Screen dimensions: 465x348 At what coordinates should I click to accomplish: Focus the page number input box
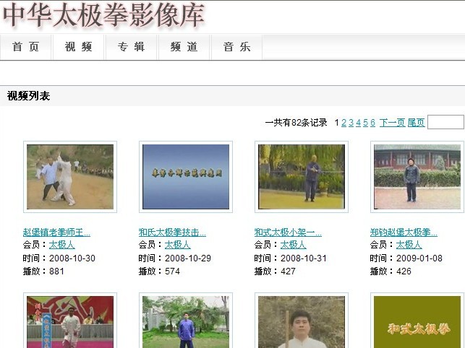pos(445,122)
